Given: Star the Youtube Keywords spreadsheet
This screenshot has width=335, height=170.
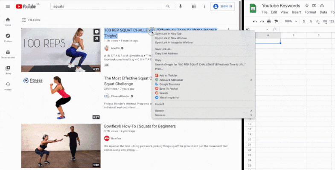Looking at the screenshot, I should (x=307, y=6).
